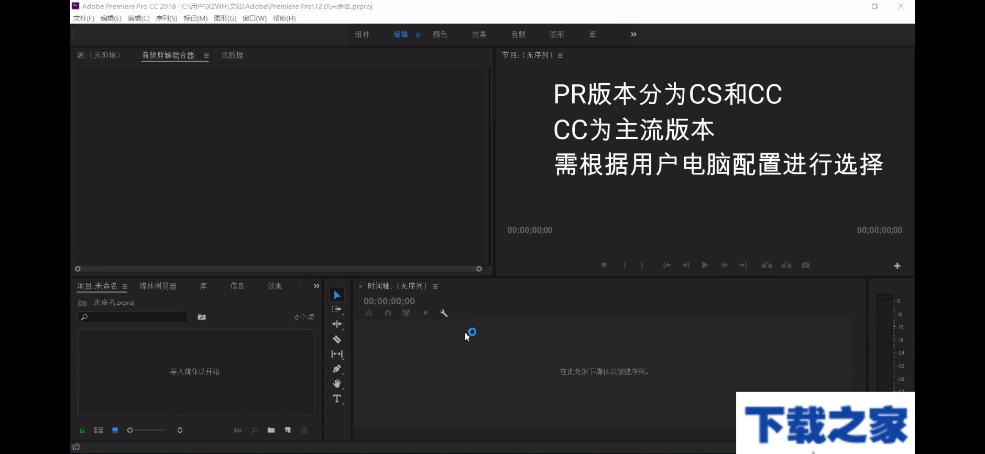Step back one frame
This screenshot has height=454, width=985.
(x=686, y=265)
